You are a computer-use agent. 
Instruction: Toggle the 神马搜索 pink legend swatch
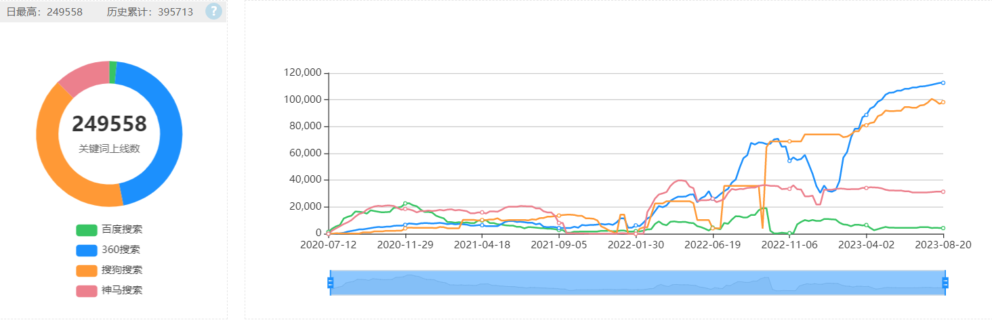(87, 291)
